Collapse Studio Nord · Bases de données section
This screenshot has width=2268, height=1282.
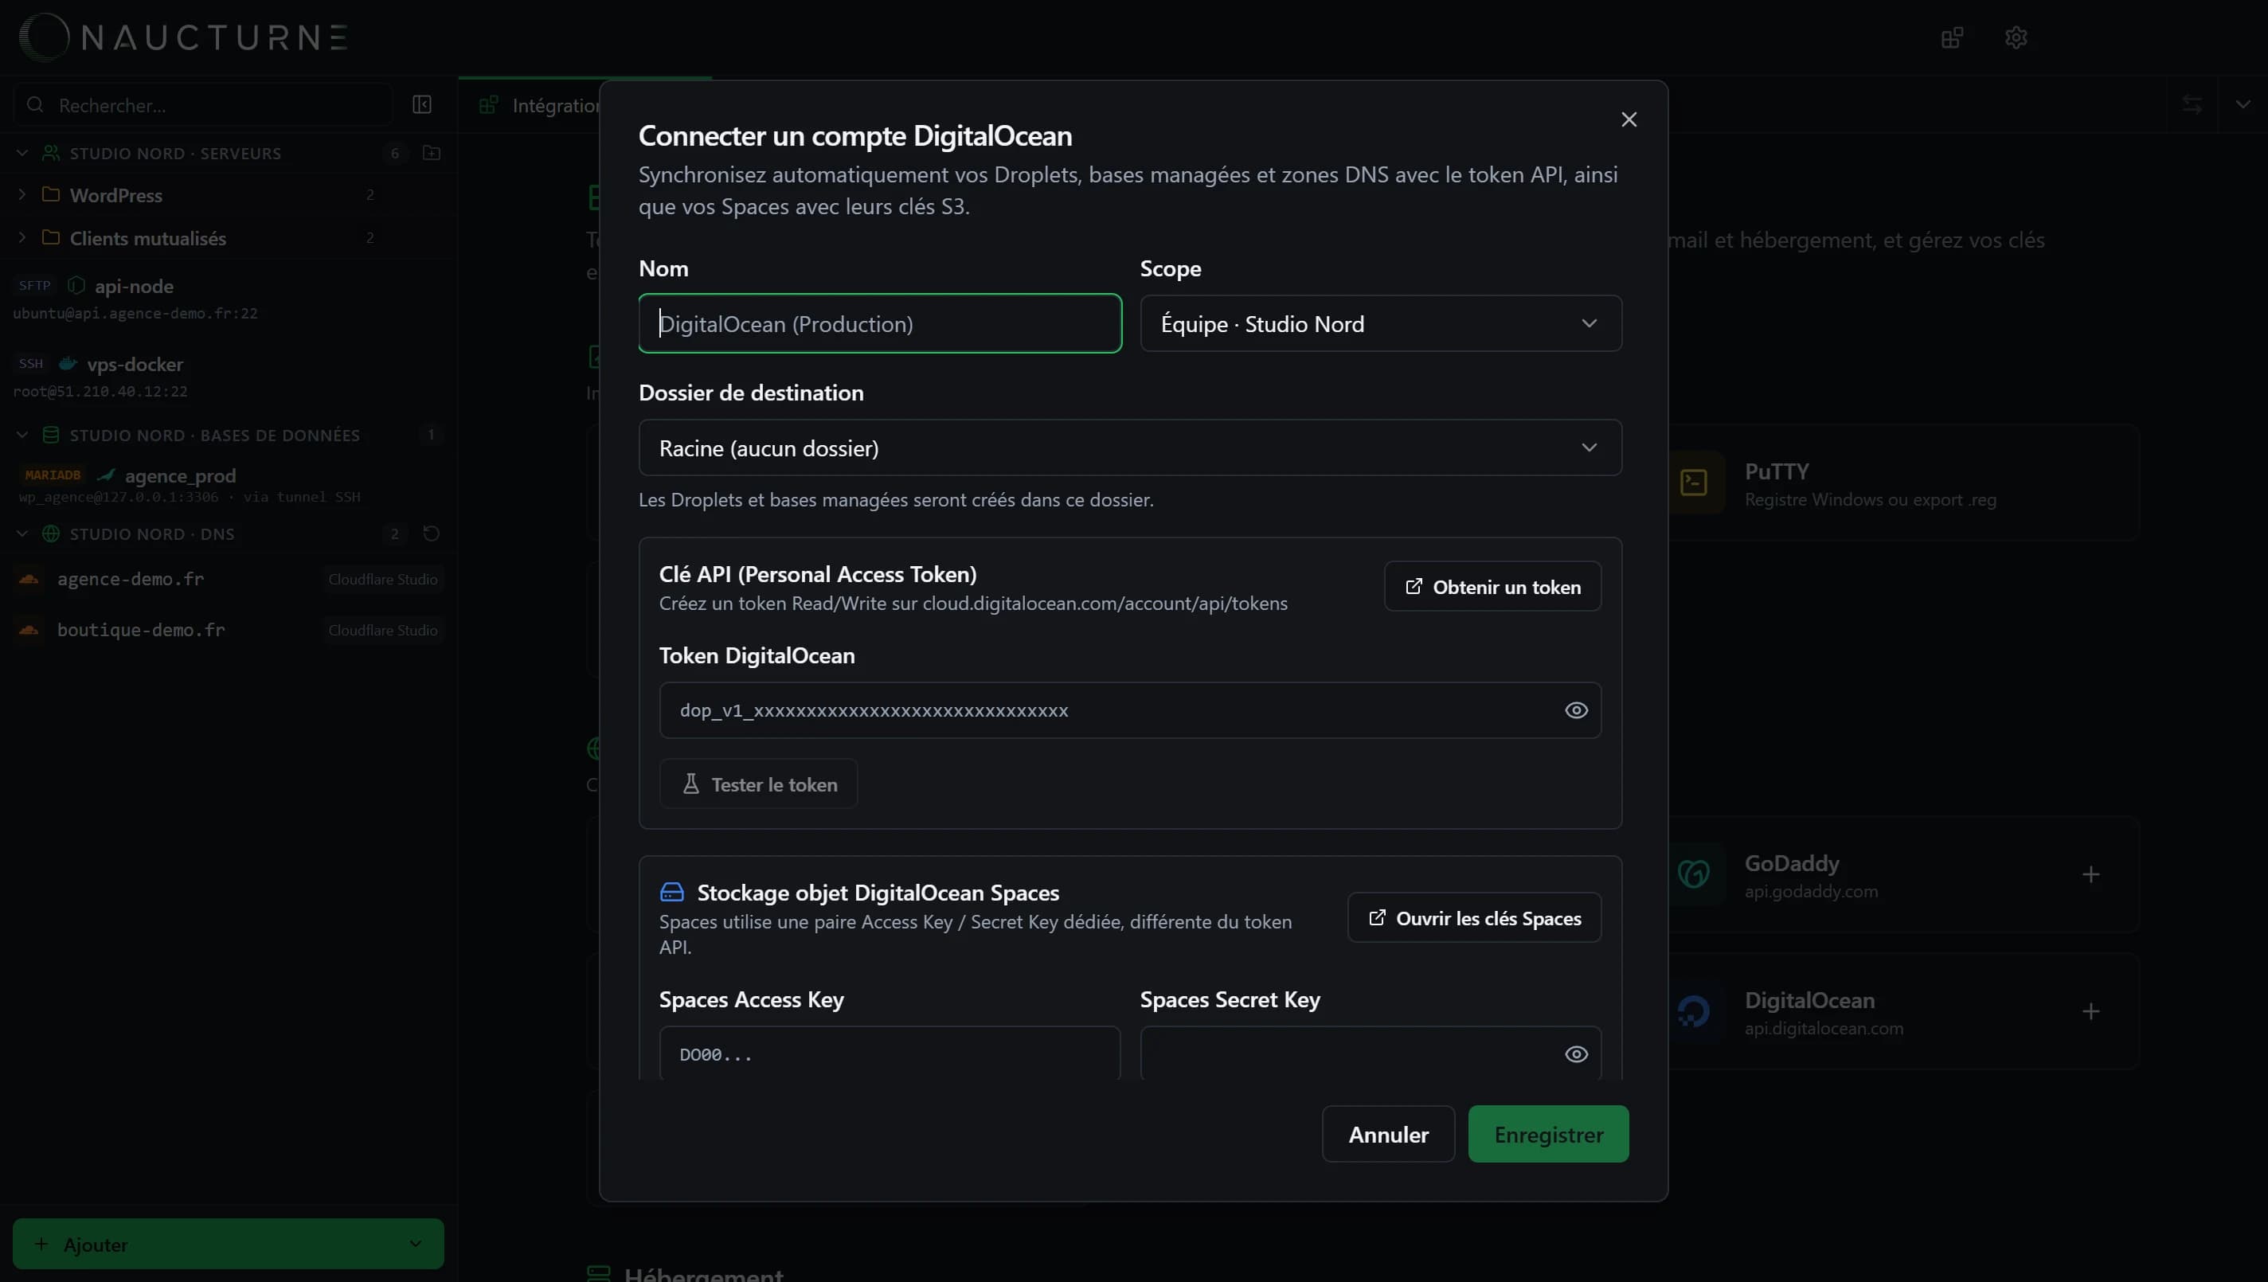(23, 434)
